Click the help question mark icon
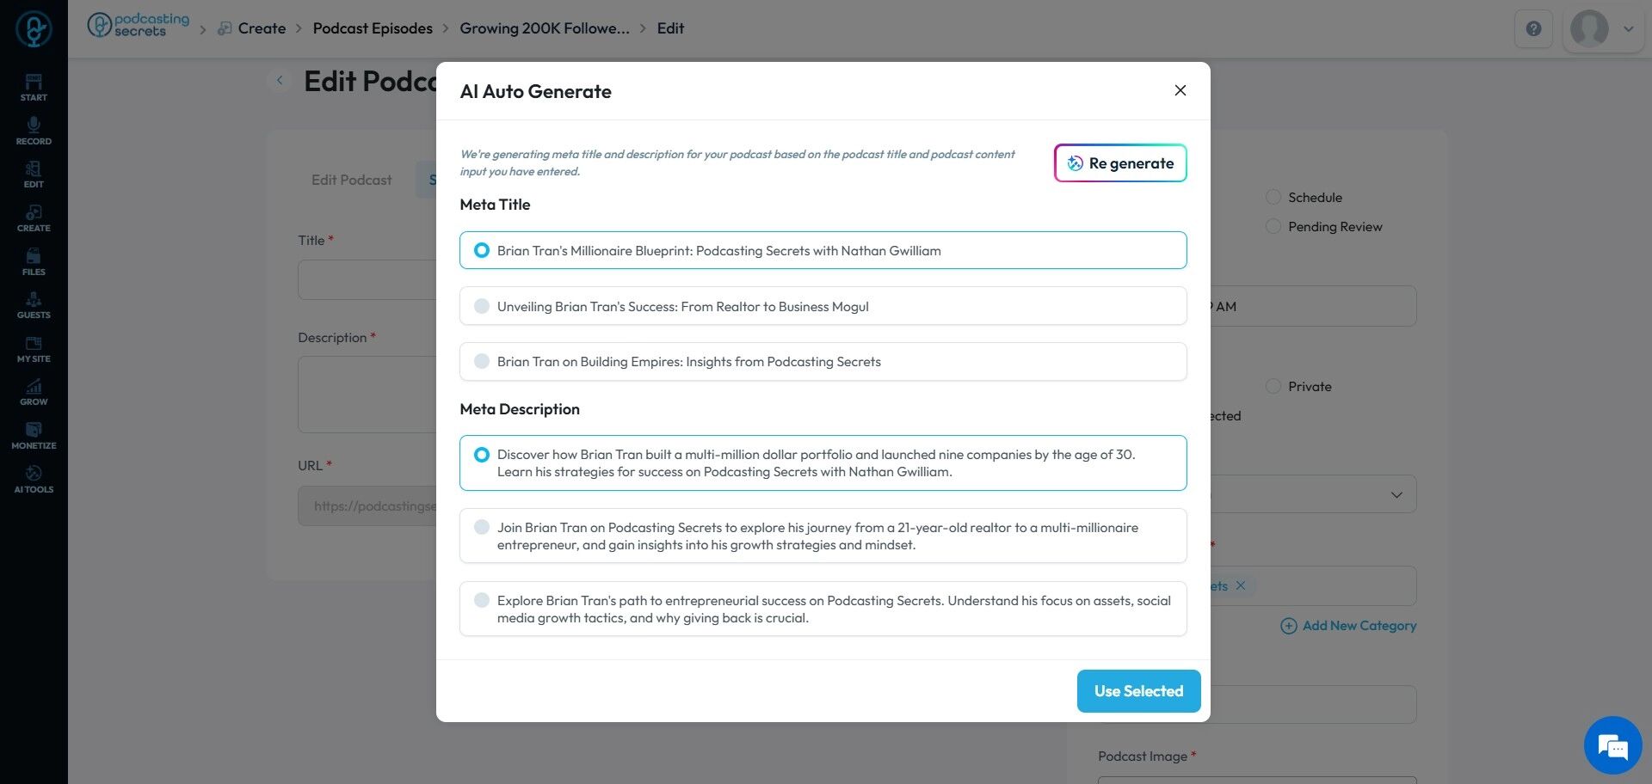The width and height of the screenshot is (1652, 784). tap(1533, 28)
